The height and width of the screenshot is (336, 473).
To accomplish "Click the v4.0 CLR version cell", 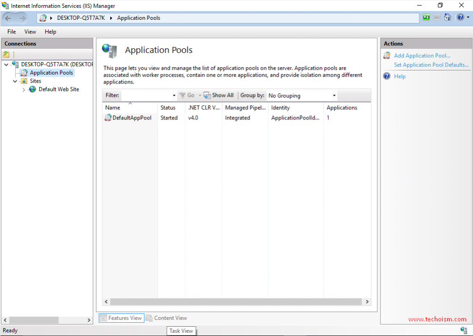I will click(193, 118).
